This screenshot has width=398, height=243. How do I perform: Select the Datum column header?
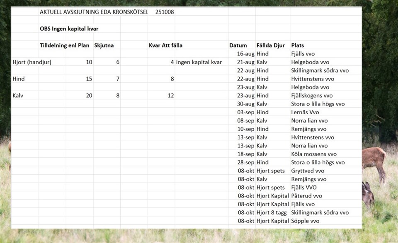click(x=238, y=45)
